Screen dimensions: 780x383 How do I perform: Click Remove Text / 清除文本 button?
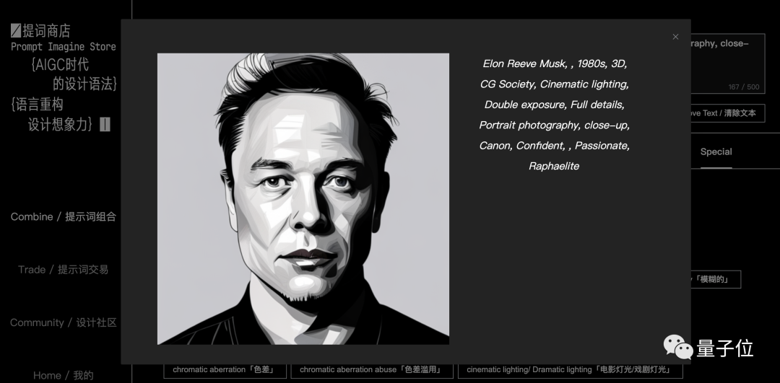click(728, 113)
